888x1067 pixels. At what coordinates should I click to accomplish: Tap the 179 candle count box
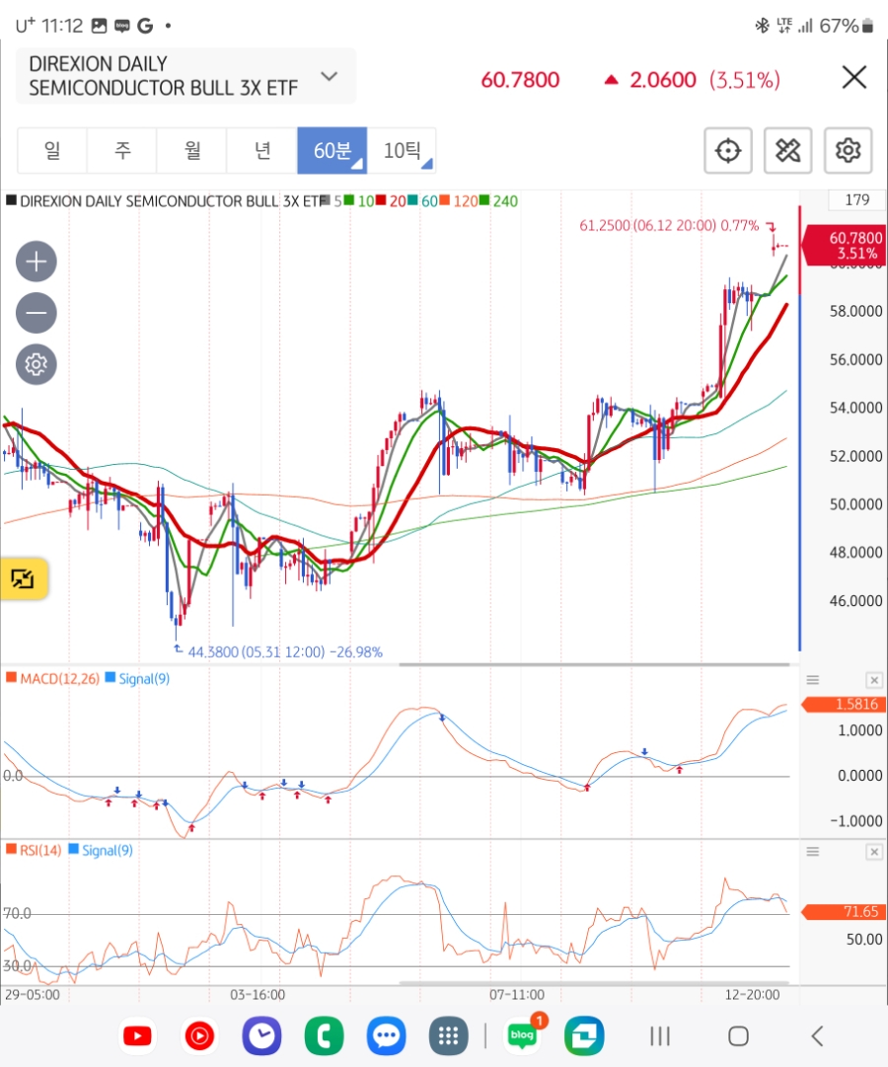(856, 200)
